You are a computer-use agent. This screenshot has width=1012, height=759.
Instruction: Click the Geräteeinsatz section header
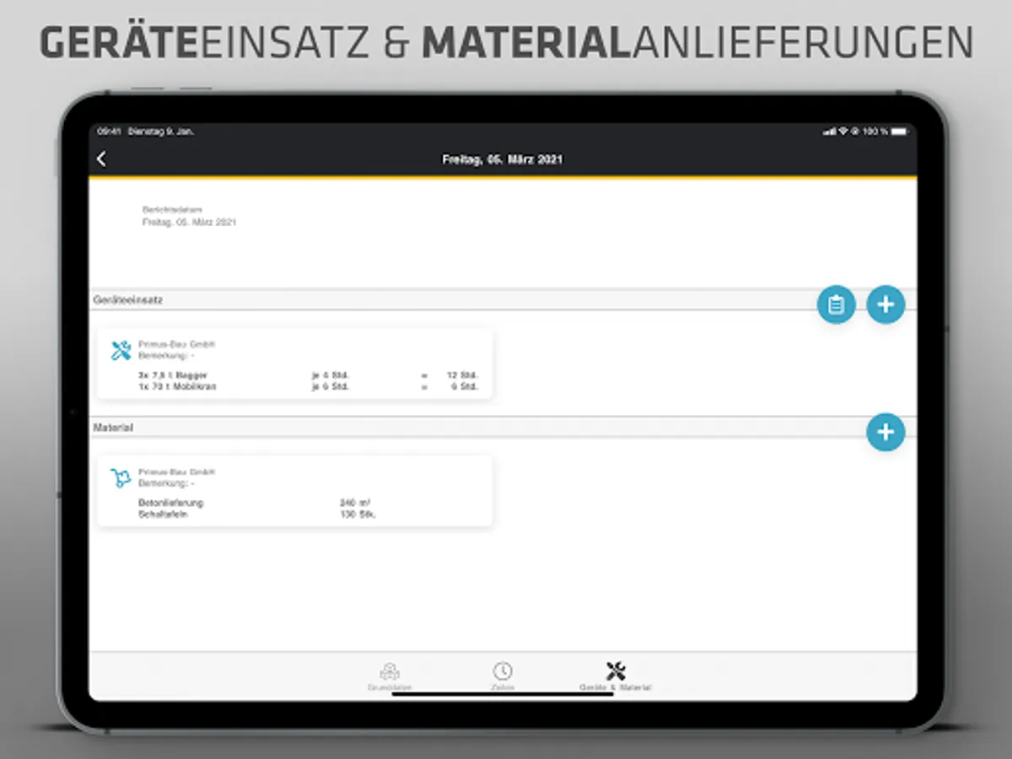(503, 299)
